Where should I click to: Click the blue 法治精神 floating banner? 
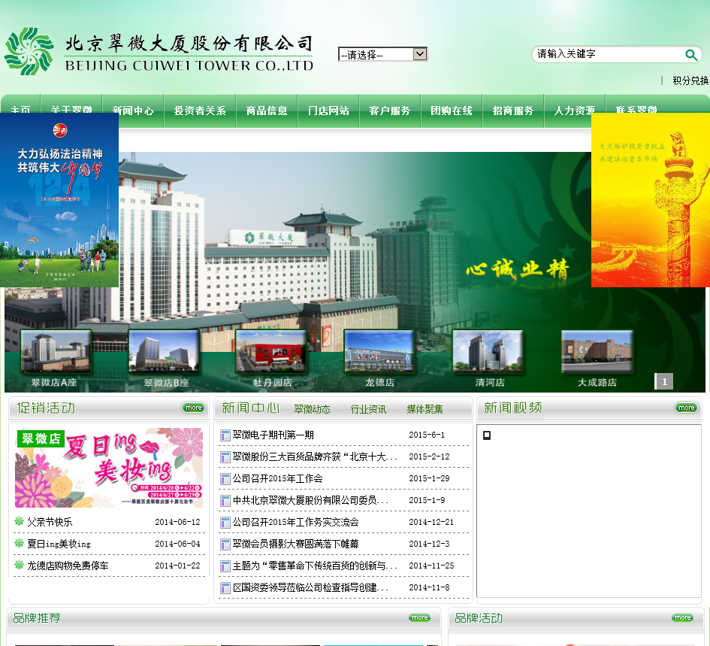pyautogui.click(x=59, y=200)
